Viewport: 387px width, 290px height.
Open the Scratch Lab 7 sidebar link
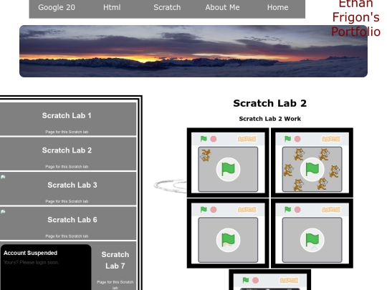[115, 260]
